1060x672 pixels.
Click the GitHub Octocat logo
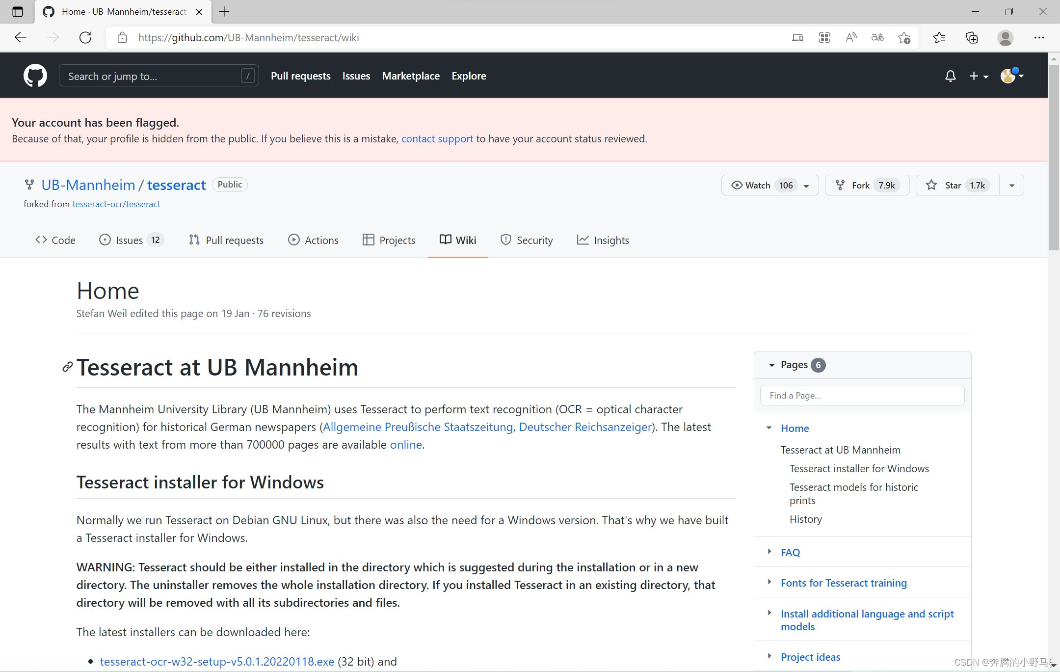(35, 76)
